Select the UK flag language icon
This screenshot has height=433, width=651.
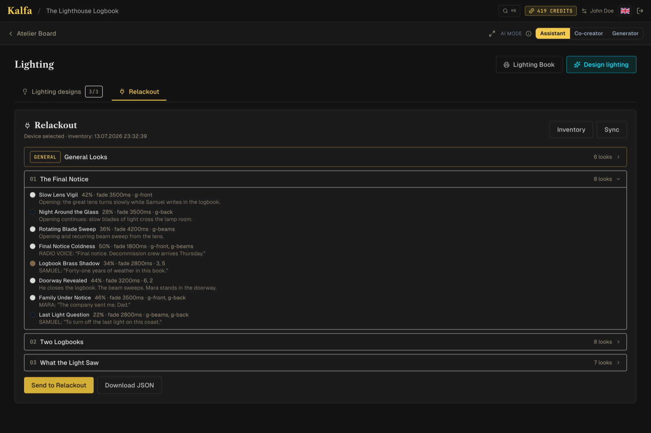point(625,11)
